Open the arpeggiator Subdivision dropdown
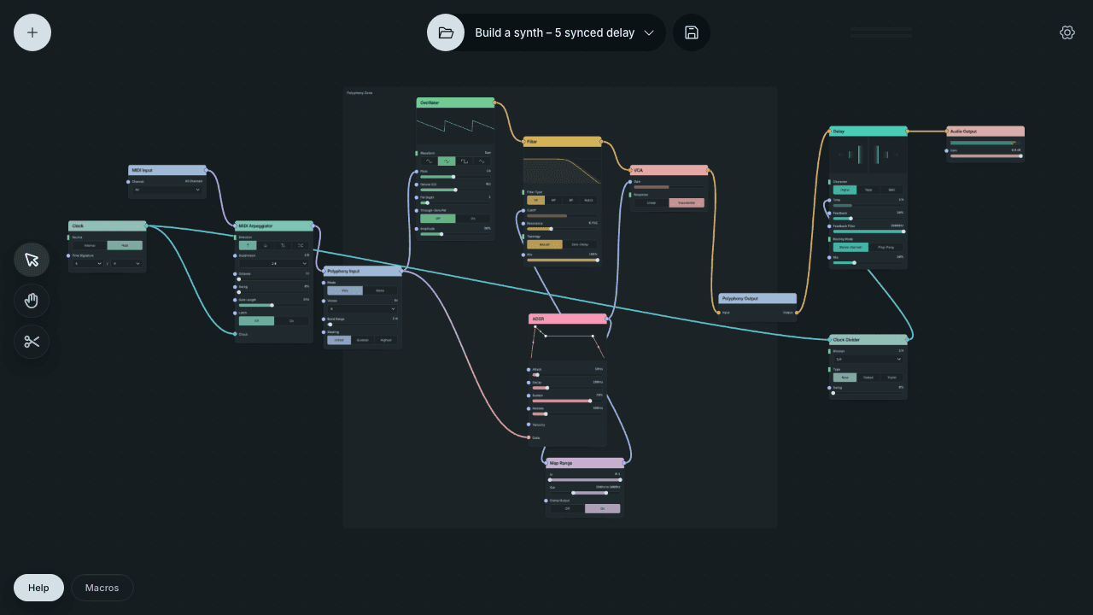The height and width of the screenshot is (615, 1093). [274, 264]
